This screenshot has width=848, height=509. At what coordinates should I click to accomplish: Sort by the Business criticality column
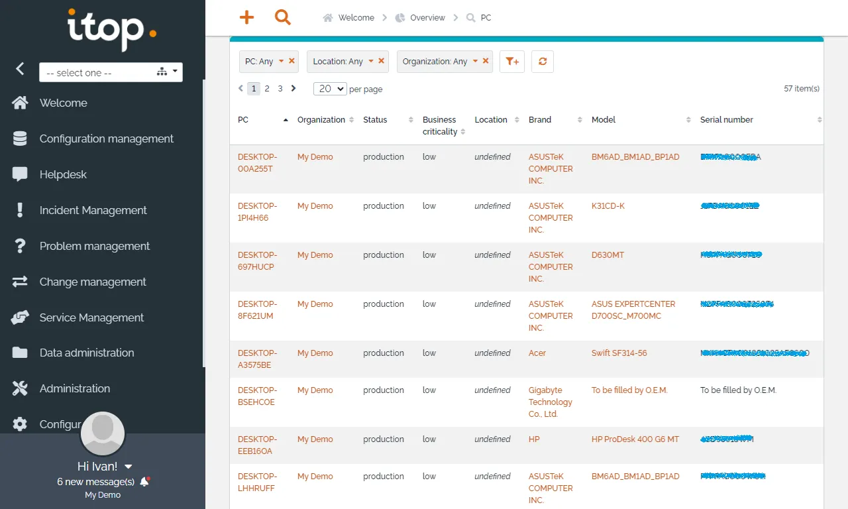tap(443, 126)
